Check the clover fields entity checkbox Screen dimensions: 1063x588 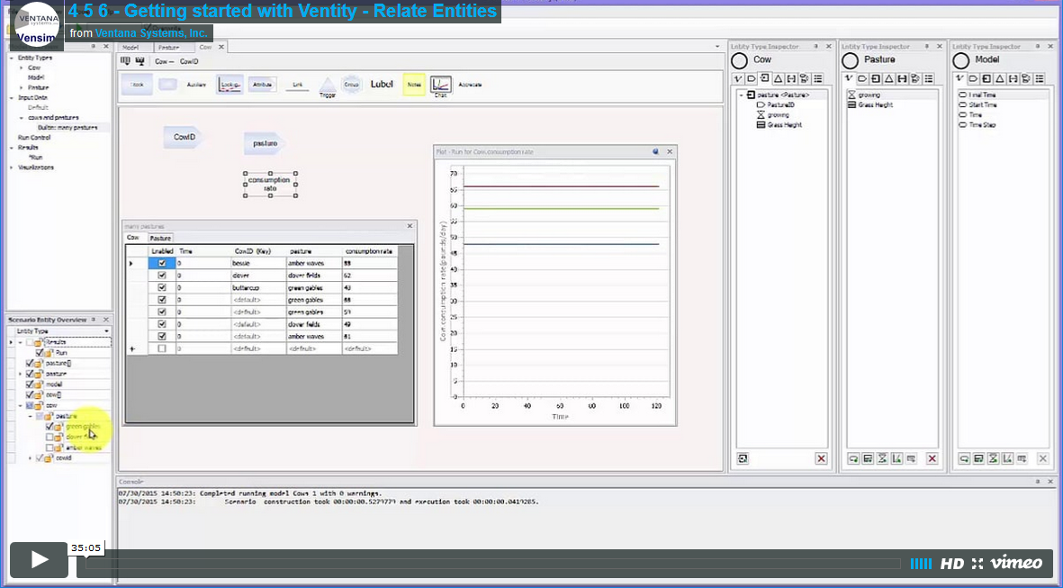pos(50,438)
